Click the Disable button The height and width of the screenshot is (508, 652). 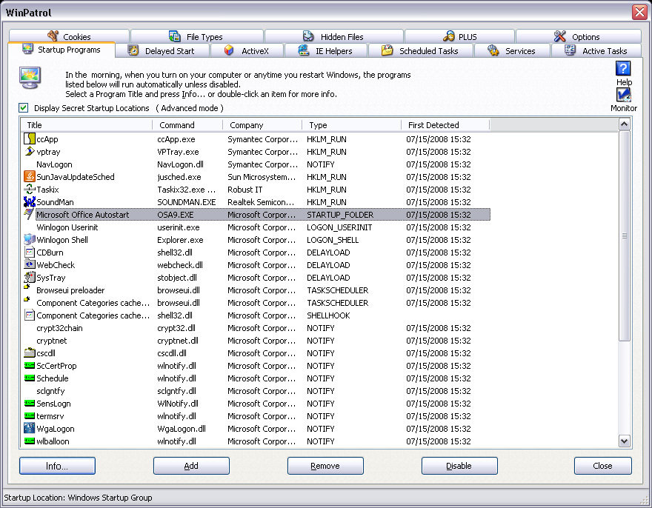pyautogui.click(x=459, y=466)
